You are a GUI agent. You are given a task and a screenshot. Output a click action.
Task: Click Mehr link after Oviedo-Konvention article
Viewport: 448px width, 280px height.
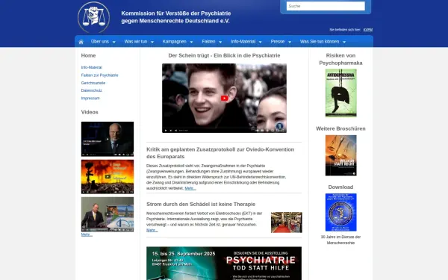190,188
